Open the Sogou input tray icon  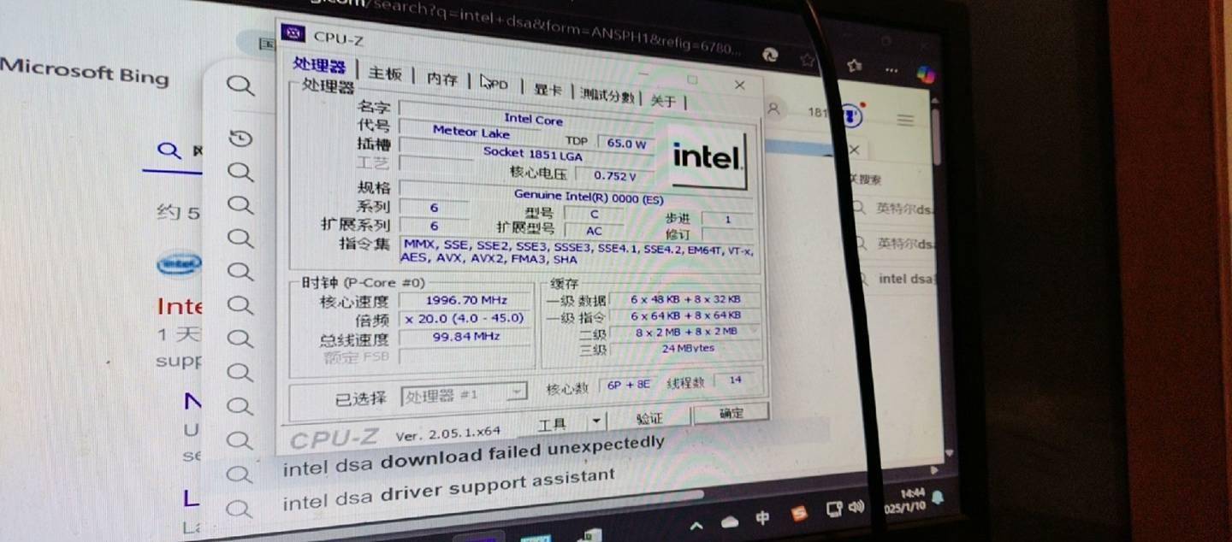pos(799,514)
